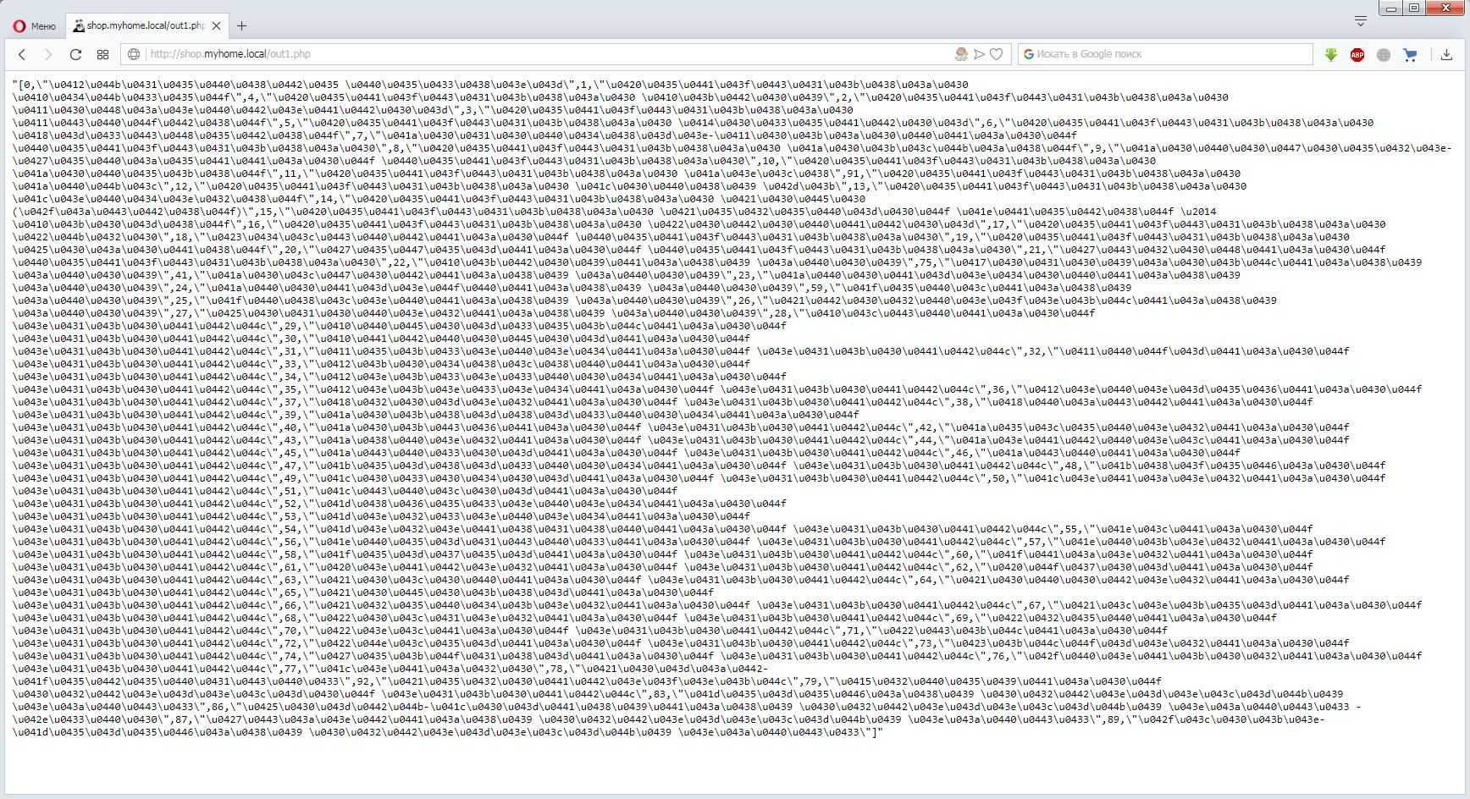Minimize the Opera window
The width and height of the screenshot is (1470, 799).
click(x=1391, y=8)
